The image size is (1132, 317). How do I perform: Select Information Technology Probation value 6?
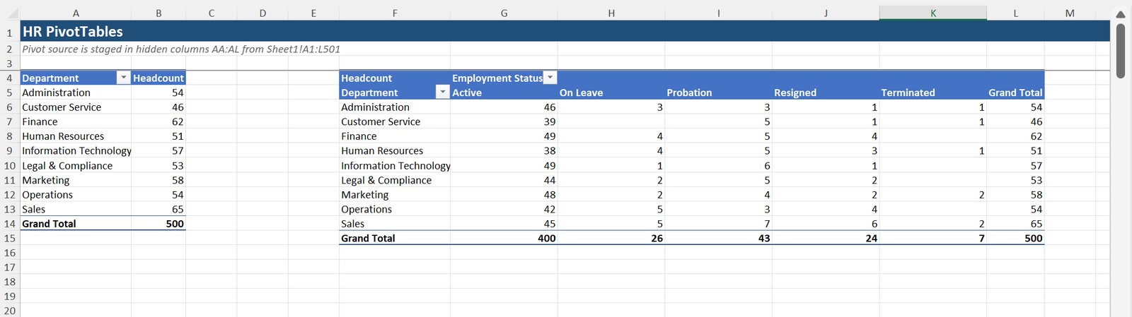tap(718, 166)
